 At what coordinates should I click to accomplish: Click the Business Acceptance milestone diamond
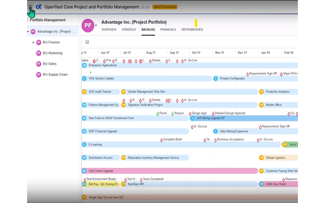tap(216, 141)
